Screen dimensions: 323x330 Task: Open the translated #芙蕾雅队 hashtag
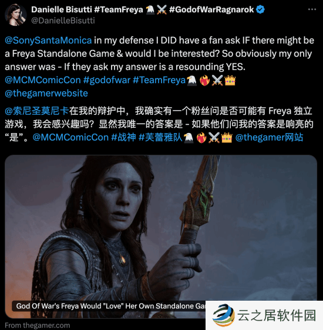(160, 137)
